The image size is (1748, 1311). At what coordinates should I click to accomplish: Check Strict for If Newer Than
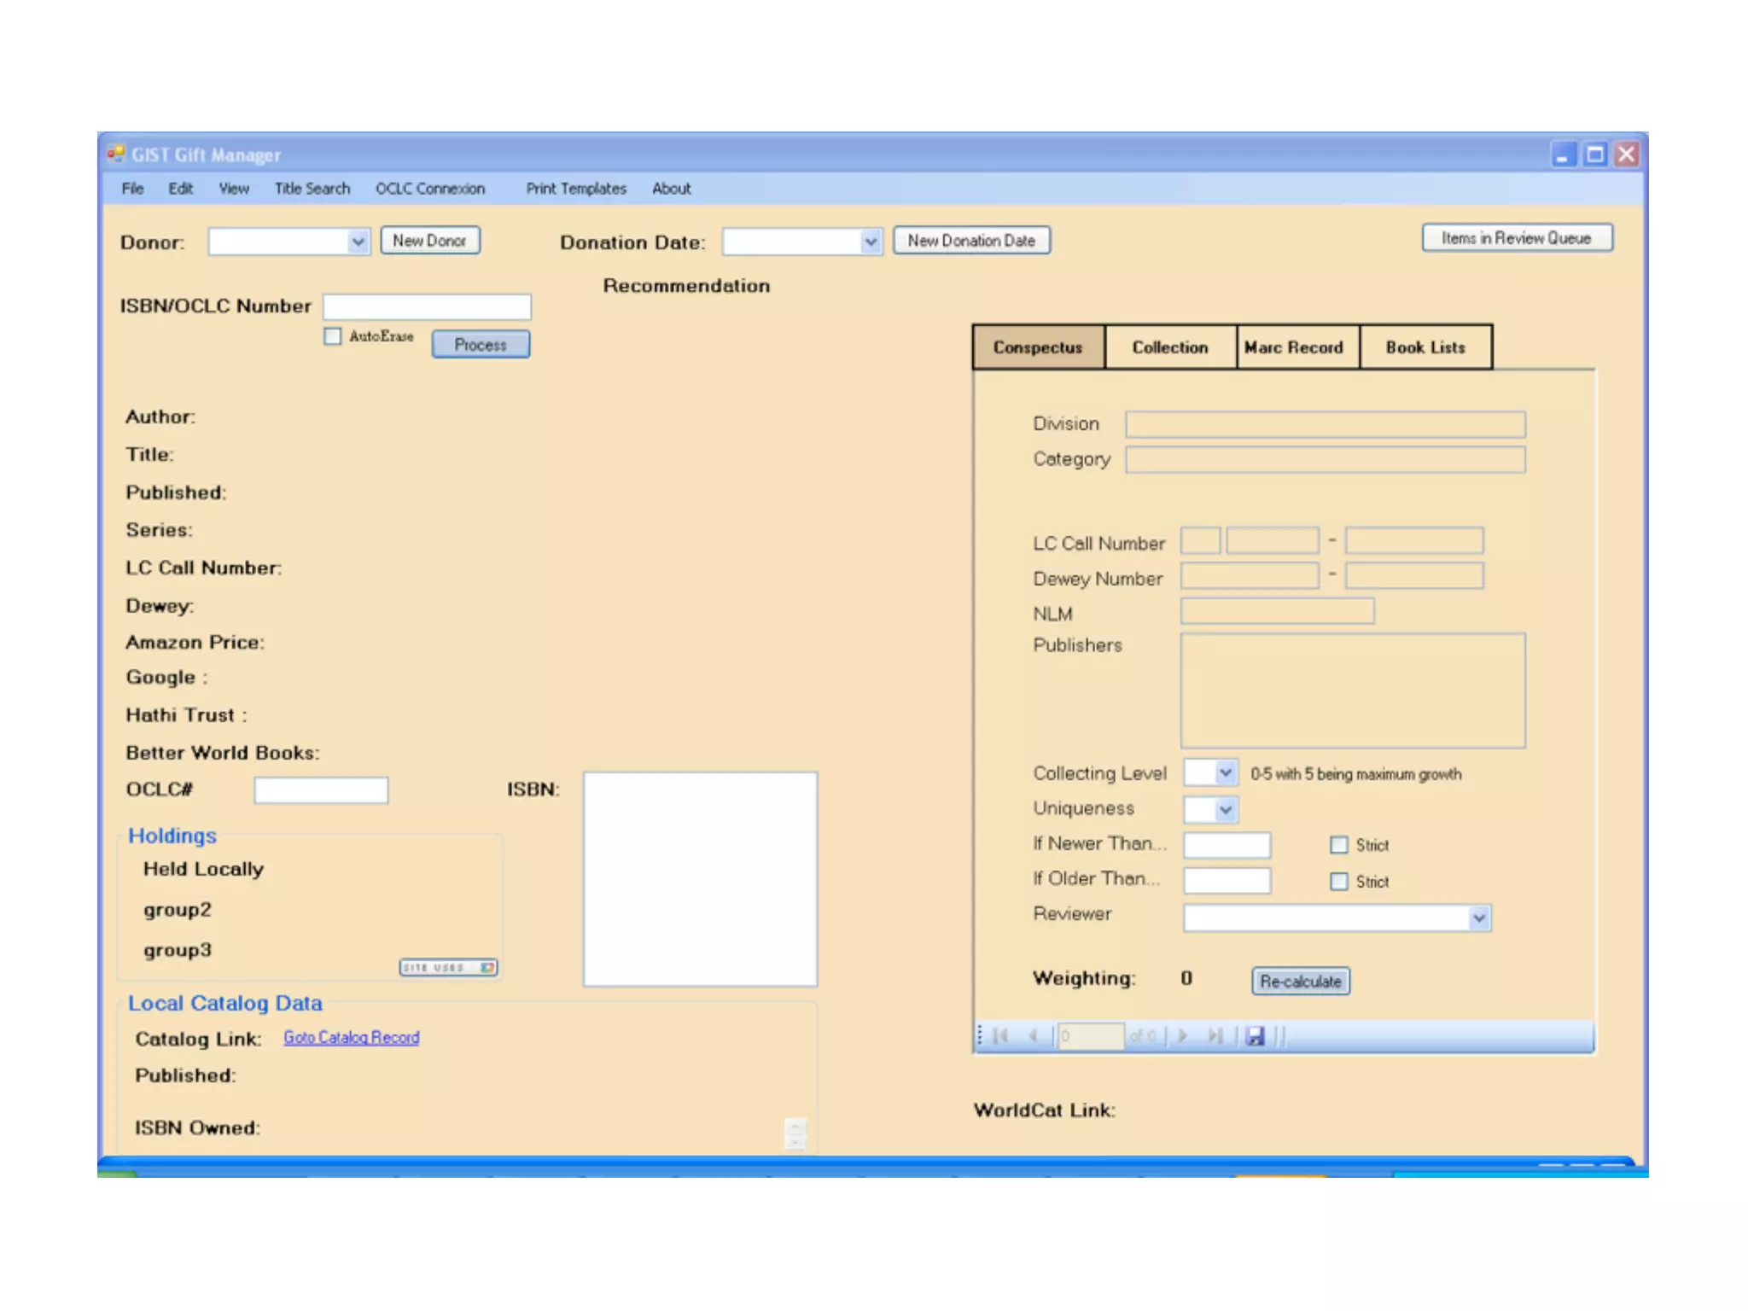click(1339, 845)
